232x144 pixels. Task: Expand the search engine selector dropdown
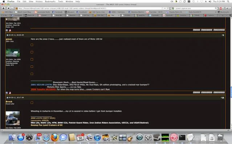tap(173, 8)
